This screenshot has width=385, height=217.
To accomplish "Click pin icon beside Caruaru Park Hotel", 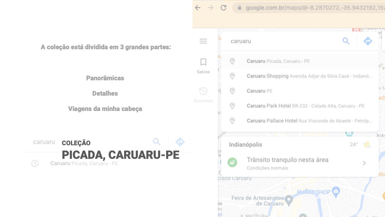I will (232, 106).
